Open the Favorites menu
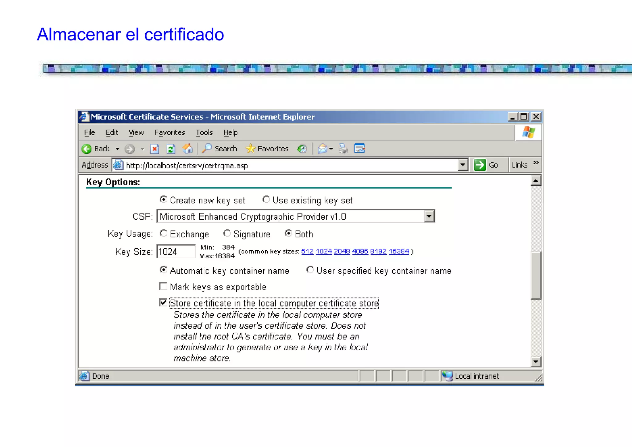The width and height of the screenshot is (632, 447). (x=169, y=133)
